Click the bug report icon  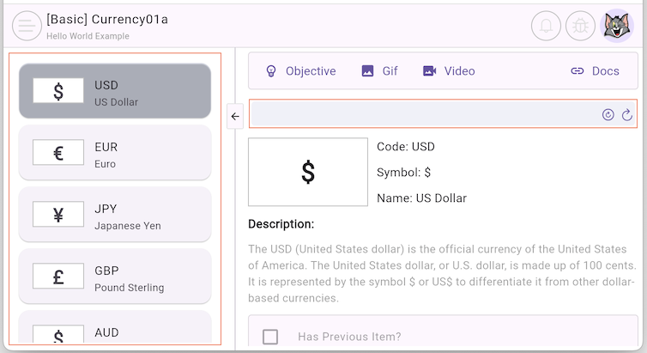pyautogui.click(x=581, y=26)
